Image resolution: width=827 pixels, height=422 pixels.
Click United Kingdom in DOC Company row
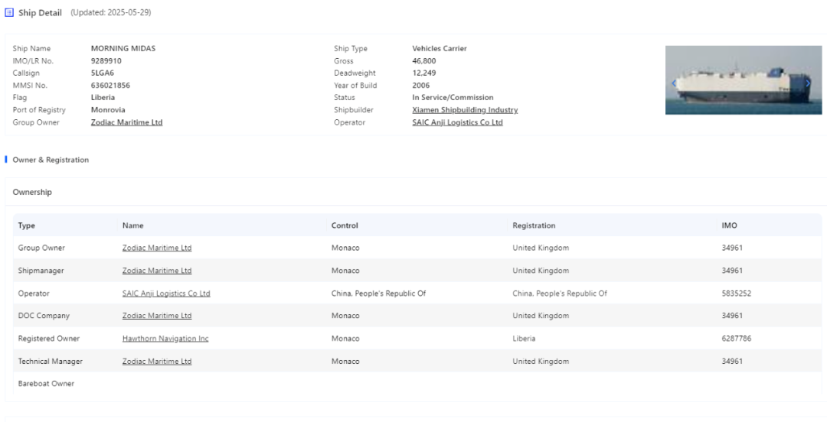click(x=541, y=316)
